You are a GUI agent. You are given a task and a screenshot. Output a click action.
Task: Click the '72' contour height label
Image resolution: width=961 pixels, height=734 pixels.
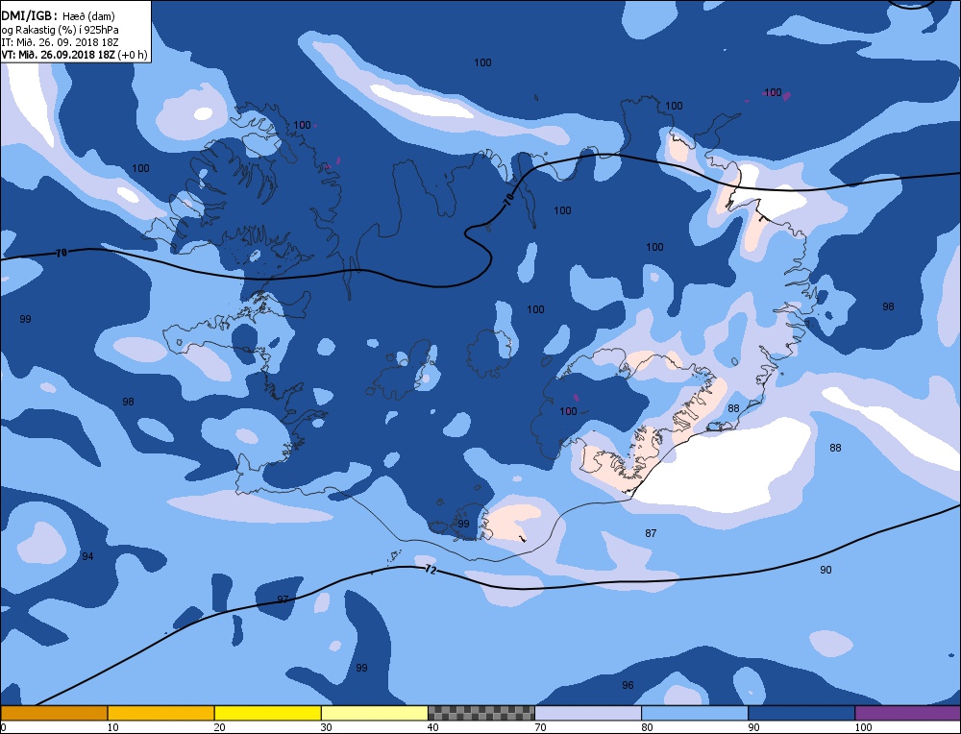tap(431, 570)
